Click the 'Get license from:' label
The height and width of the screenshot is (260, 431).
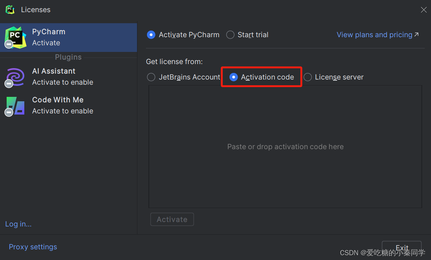click(174, 62)
